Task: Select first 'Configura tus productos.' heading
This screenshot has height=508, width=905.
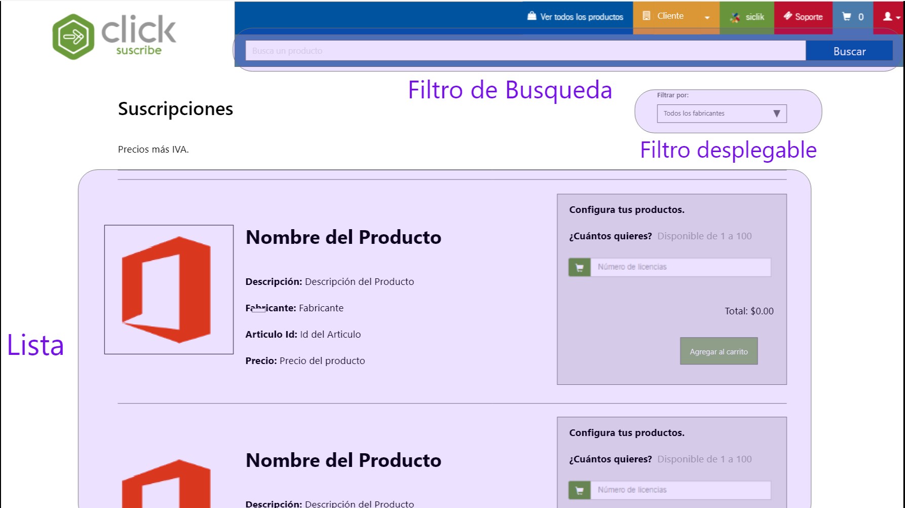Action: [x=627, y=210]
